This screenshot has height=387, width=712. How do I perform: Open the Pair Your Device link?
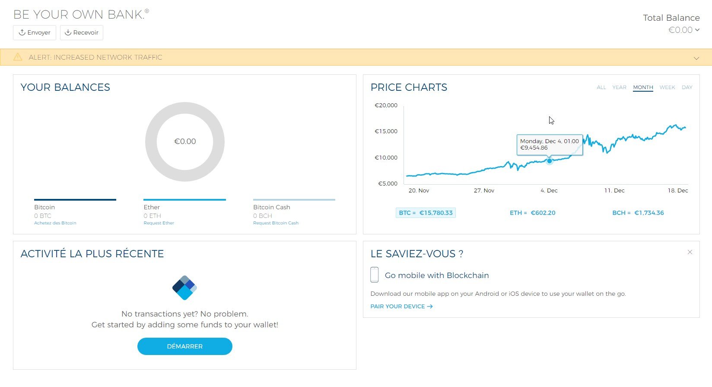401,306
